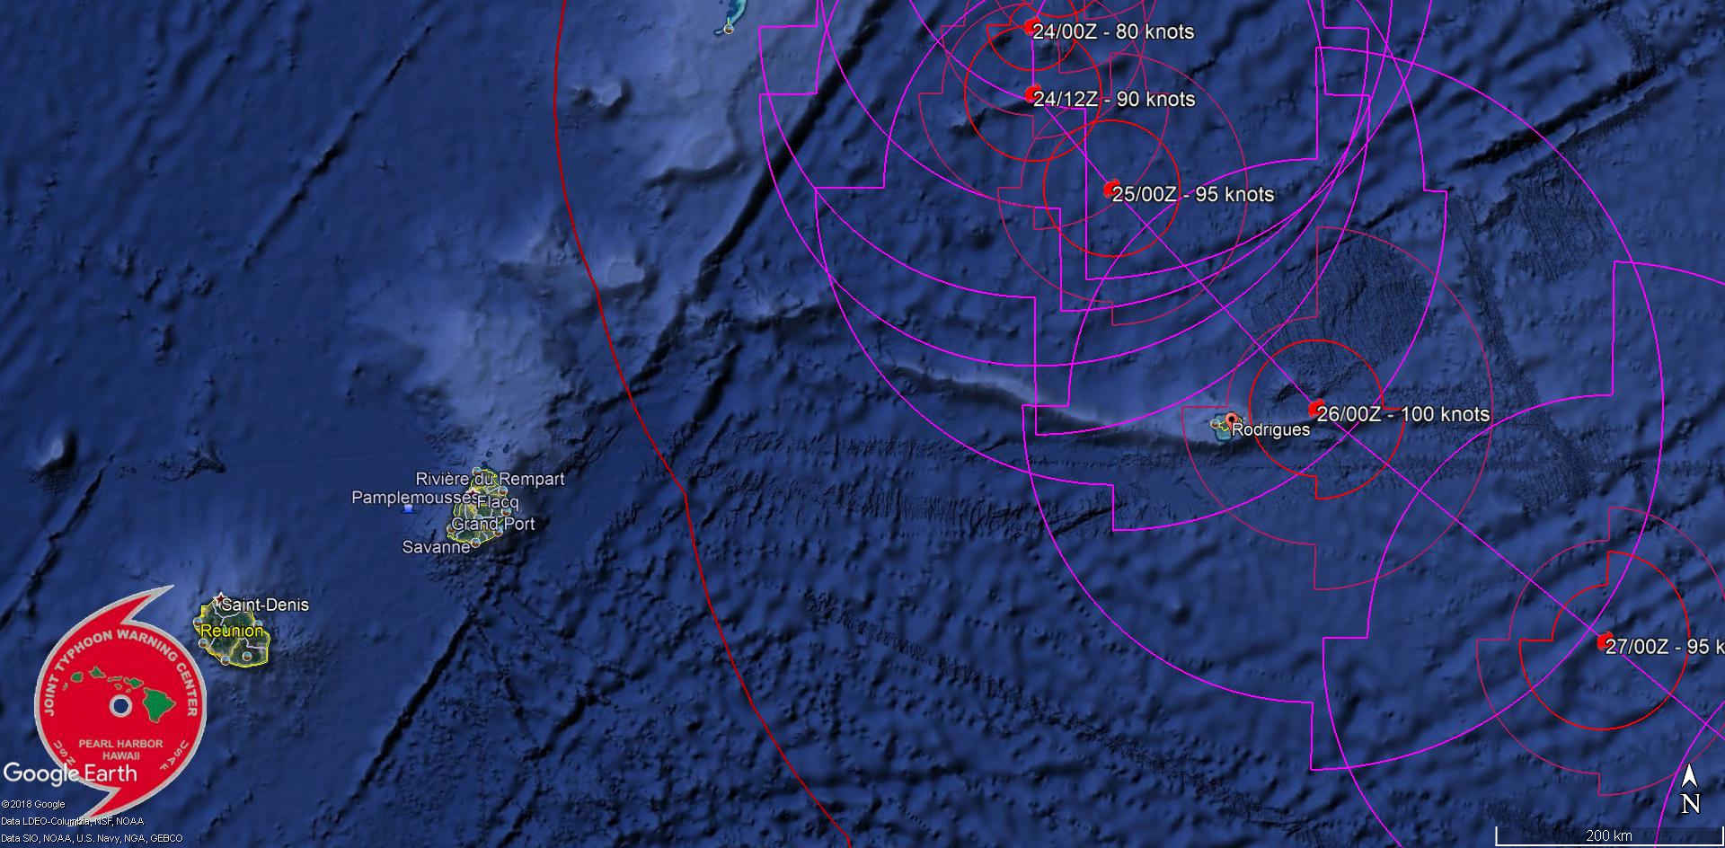Screen dimensions: 1725x848
Task: Click the Savanne district label
Action: [x=436, y=546]
